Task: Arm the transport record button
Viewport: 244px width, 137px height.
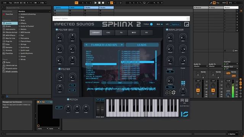Action: click(103, 3)
